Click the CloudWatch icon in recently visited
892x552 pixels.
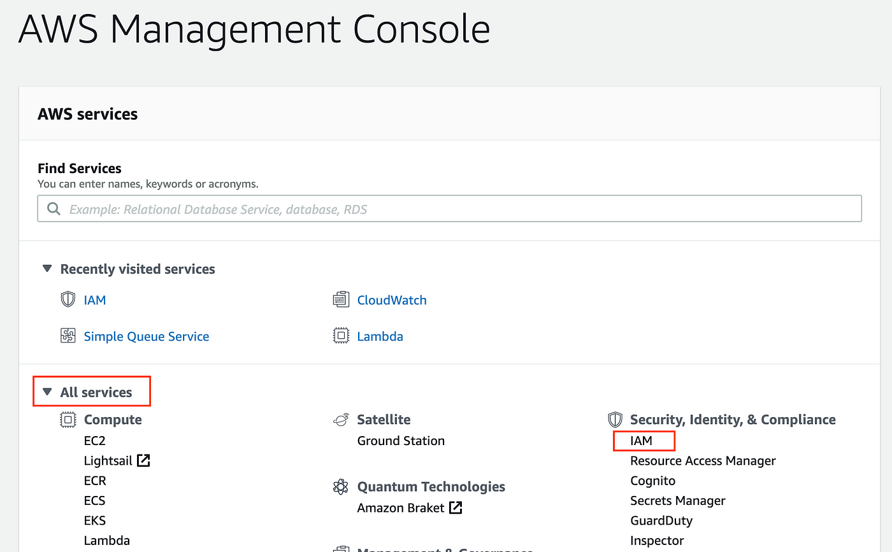click(342, 300)
